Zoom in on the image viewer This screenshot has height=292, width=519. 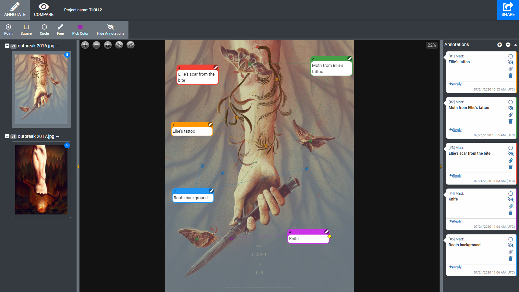pos(85,45)
